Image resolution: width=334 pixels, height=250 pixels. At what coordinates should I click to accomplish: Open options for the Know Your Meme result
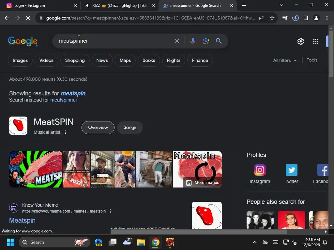pyautogui.click(x=110, y=211)
